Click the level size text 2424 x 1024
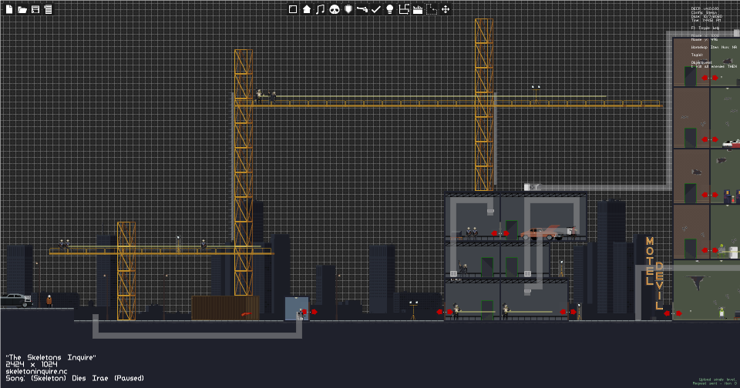The width and height of the screenshot is (740, 388). coord(31,364)
